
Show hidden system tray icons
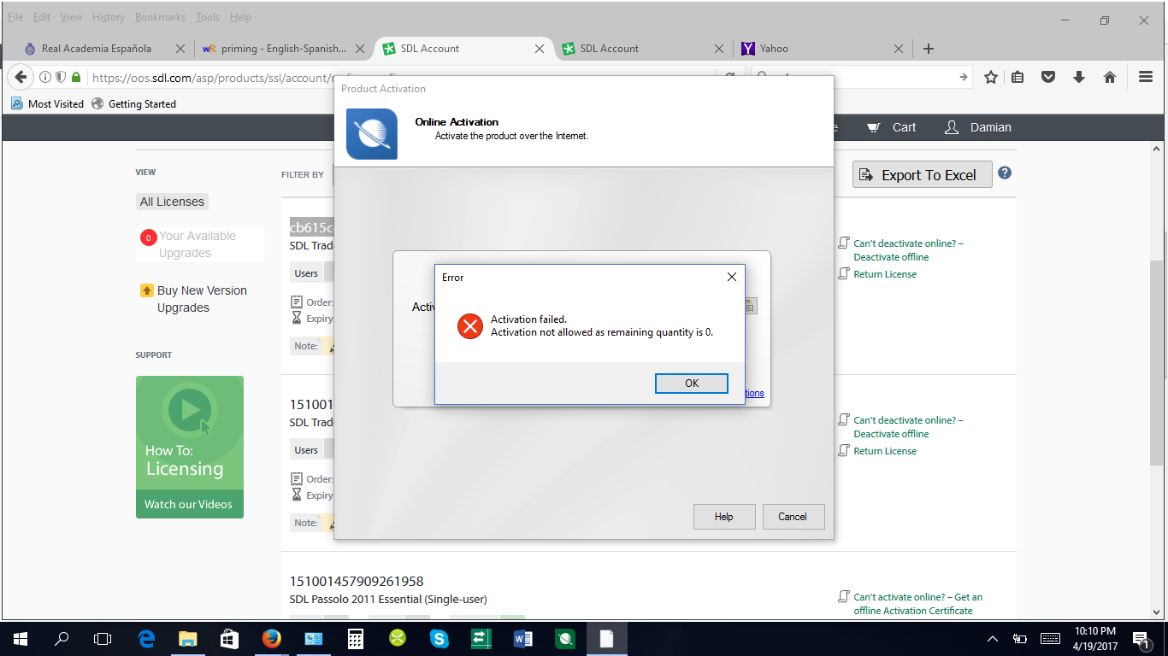click(993, 638)
